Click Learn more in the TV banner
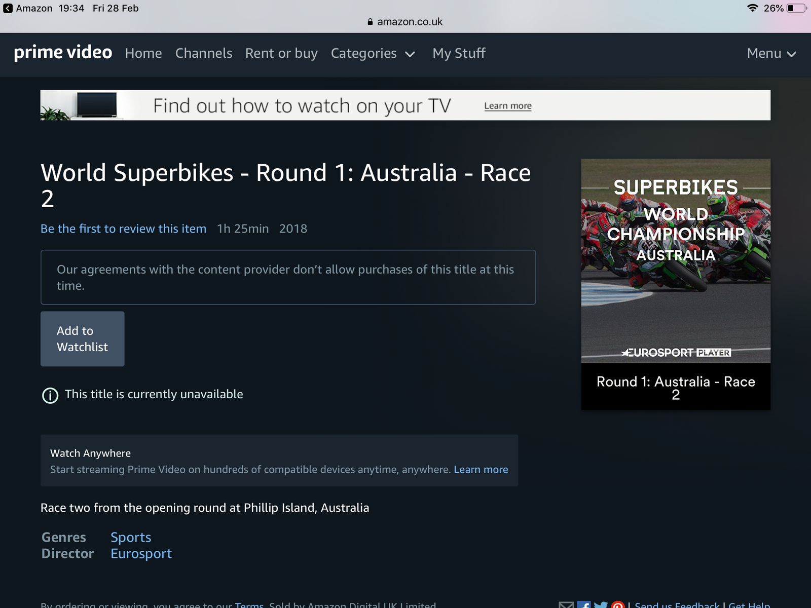This screenshot has width=811, height=608. (507, 106)
